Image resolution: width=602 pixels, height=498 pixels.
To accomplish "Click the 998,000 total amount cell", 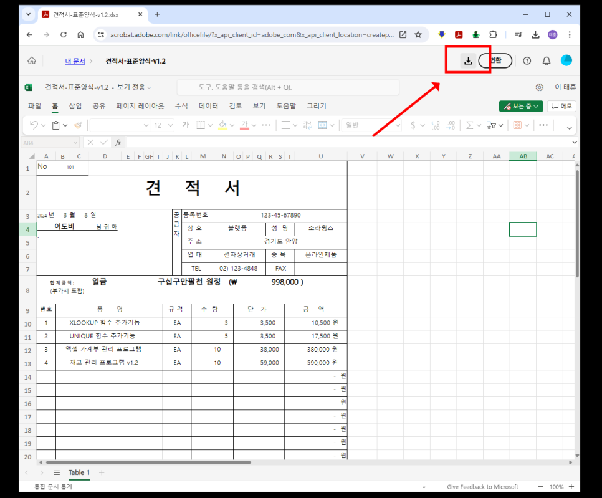I will pyautogui.click(x=285, y=282).
